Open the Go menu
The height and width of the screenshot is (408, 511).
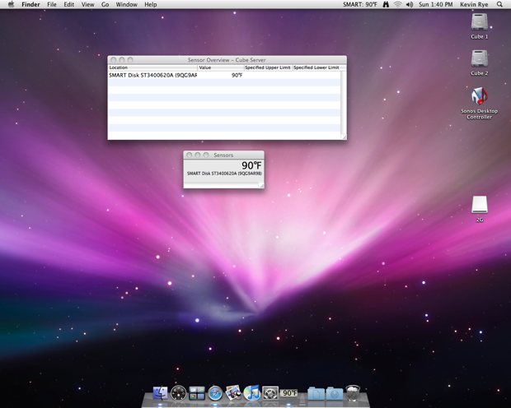click(x=105, y=4)
